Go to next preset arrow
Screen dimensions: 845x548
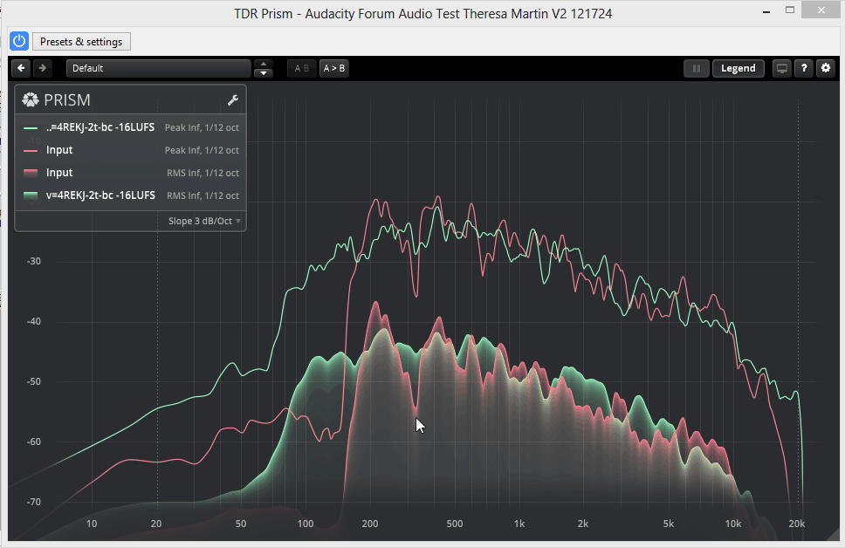(42, 68)
